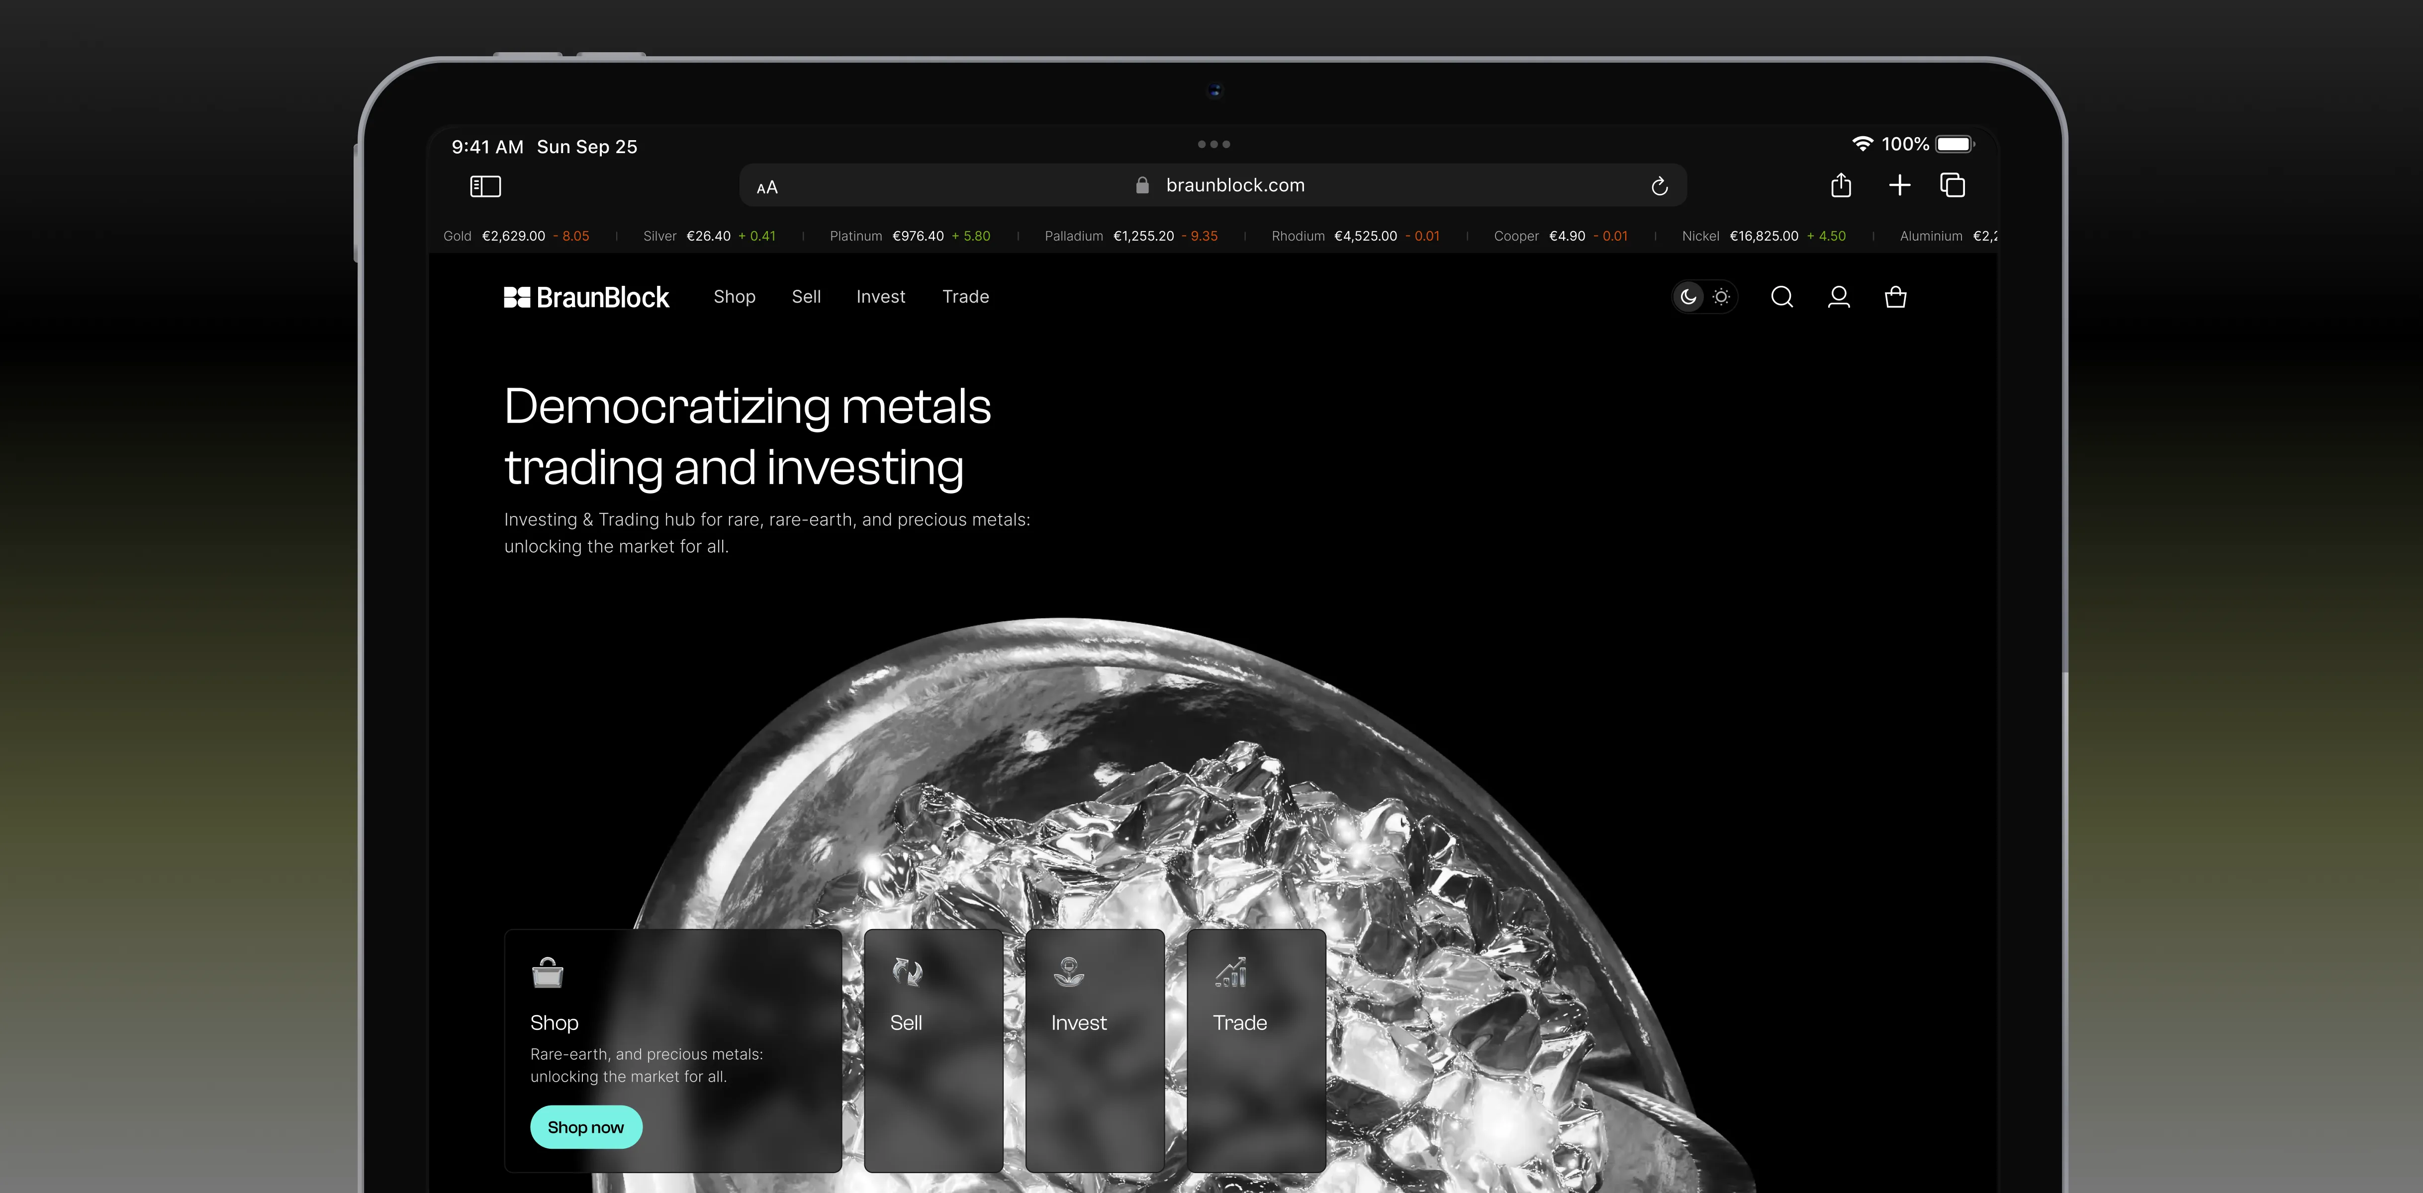Tap the AA reader text-size button
The image size is (2423, 1193).
[766, 187]
